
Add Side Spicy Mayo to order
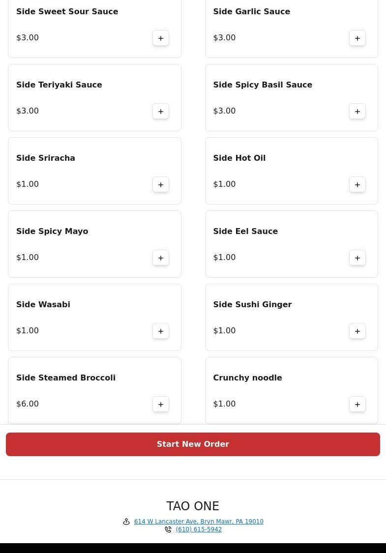[x=161, y=258]
